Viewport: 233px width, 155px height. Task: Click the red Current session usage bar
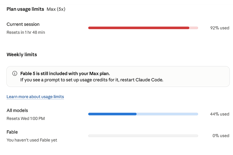[143, 28]
